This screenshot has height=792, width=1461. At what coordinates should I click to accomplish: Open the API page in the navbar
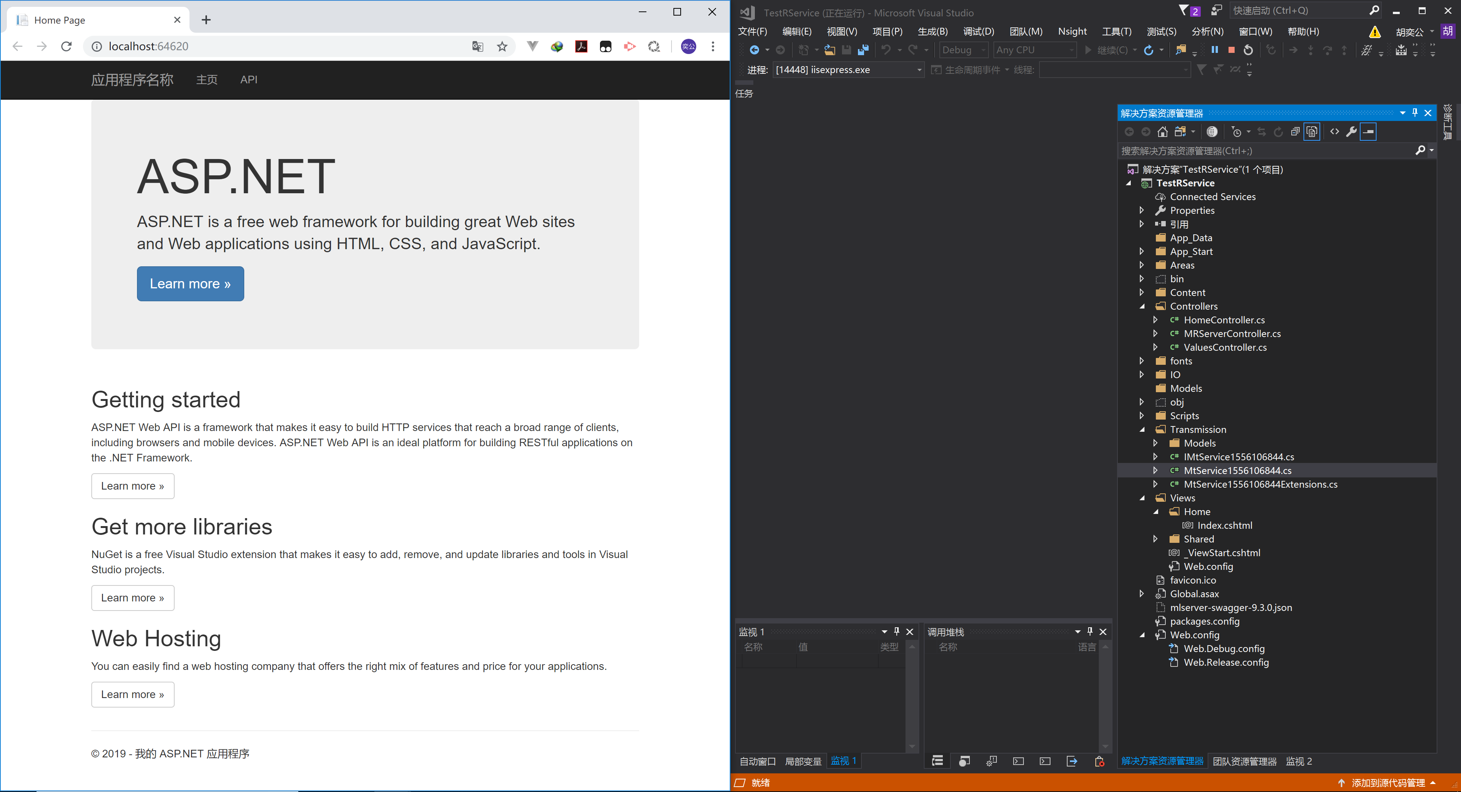[x=248, y=80]
